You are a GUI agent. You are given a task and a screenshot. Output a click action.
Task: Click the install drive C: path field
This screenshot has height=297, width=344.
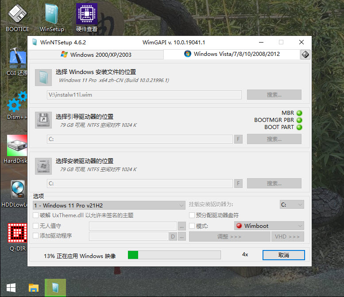pos(140,184)
